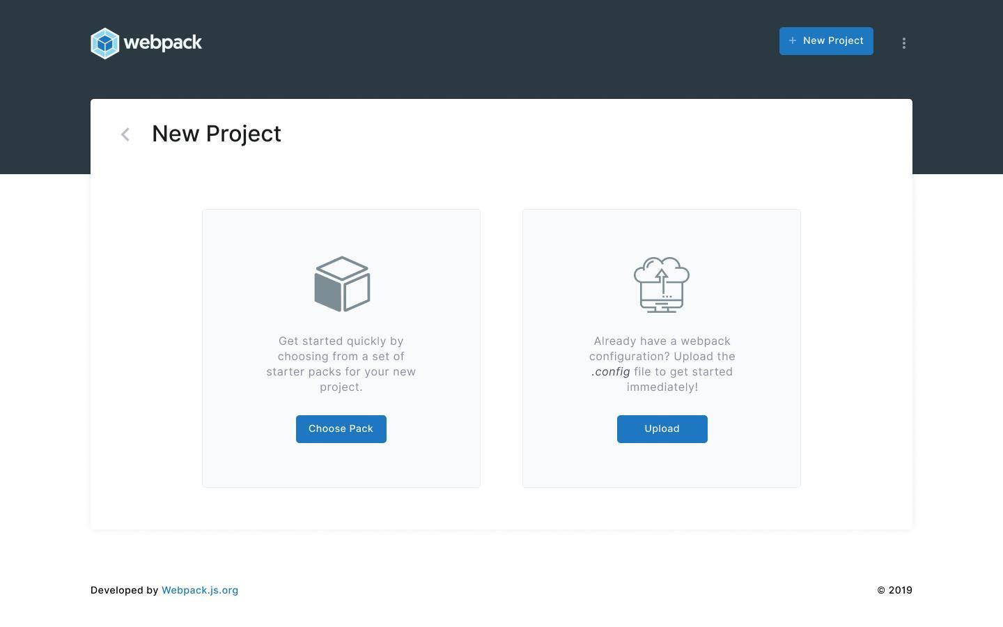This screenshot has width=1003, height=627.
Task: Click the webpack wordmark text in header
Action: [163, 43]
